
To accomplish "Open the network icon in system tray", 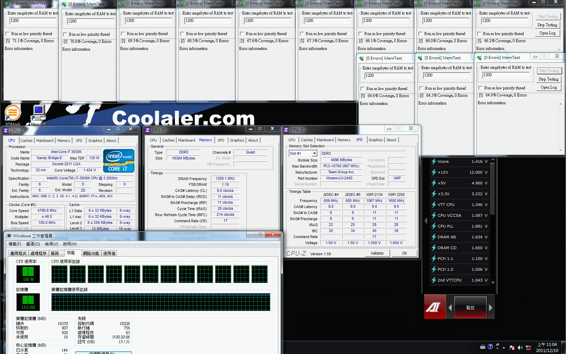I will pyautogui.click(x=528, y=348).
